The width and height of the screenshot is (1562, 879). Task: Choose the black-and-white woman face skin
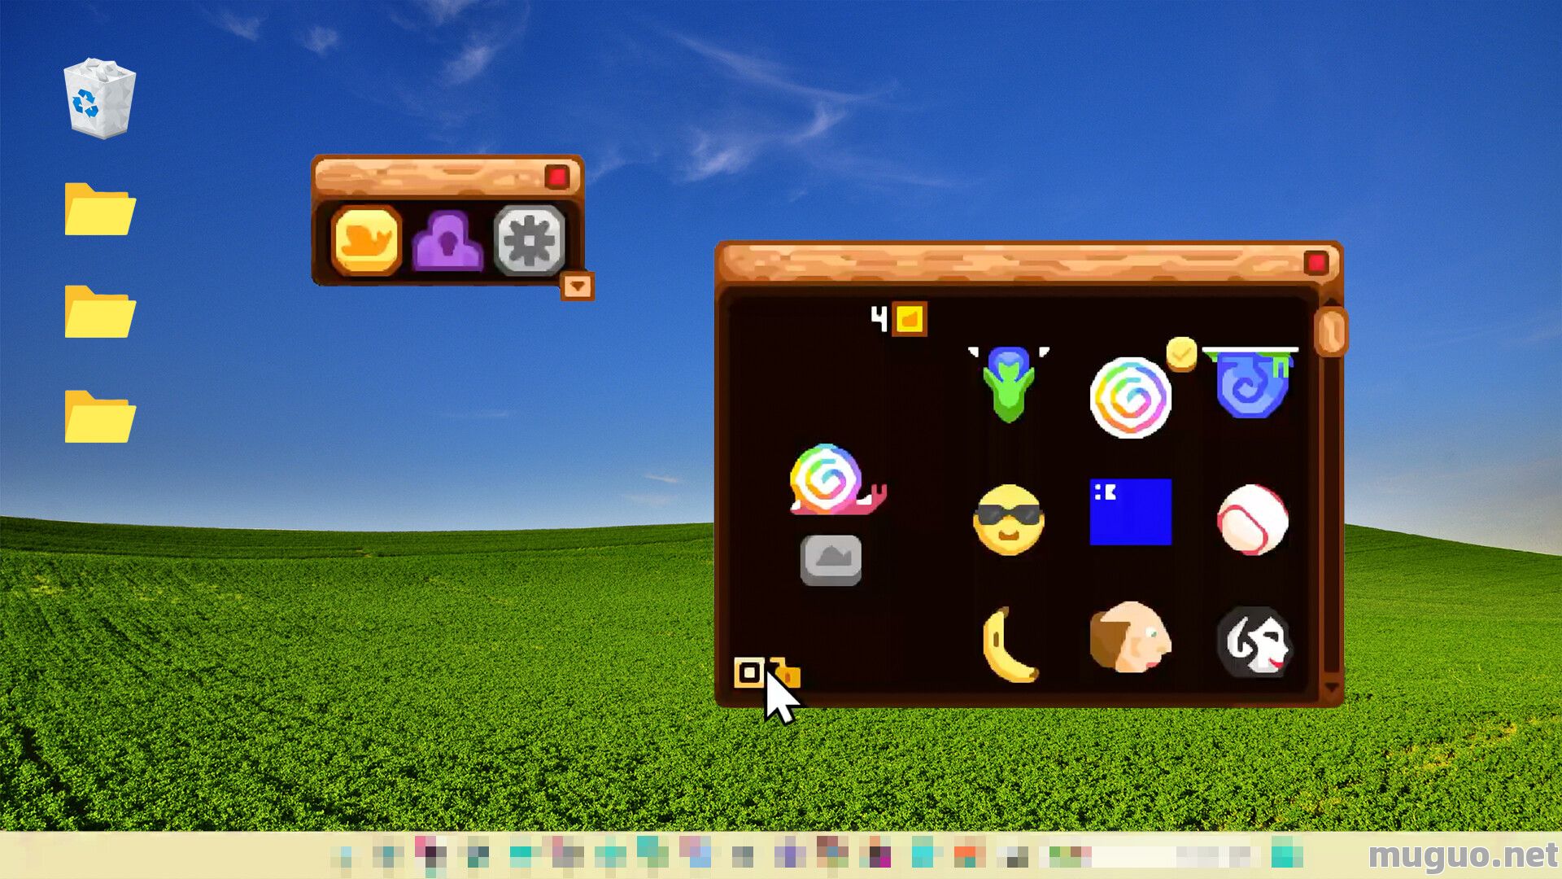(1254, 641)
